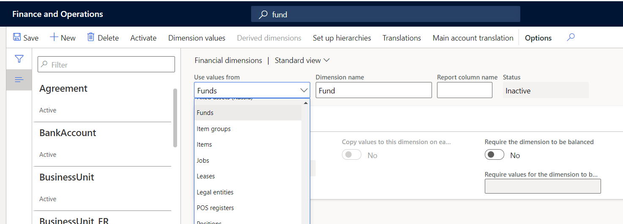Click the Dimension name field
This screenshot has width=623, height=224.
pos(374,90)
